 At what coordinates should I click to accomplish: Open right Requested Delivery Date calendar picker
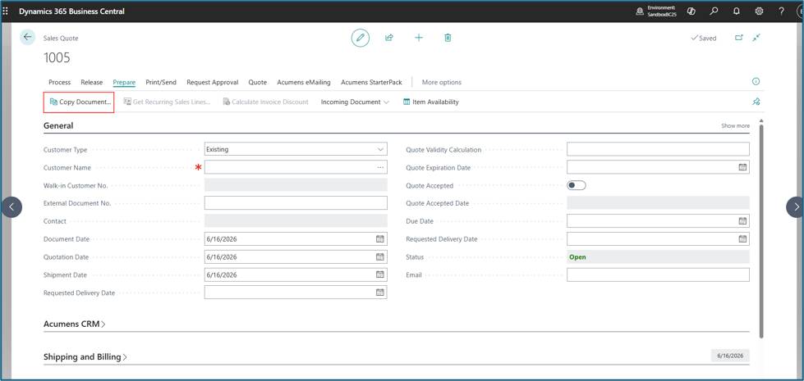pos(742,238)
